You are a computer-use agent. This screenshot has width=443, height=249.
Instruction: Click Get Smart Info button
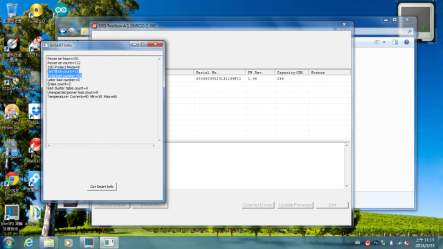102,187
